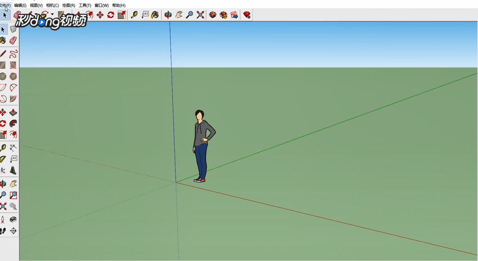Select the Scale tool in the top toolbar
478x261 pixels.
(122, 15)
